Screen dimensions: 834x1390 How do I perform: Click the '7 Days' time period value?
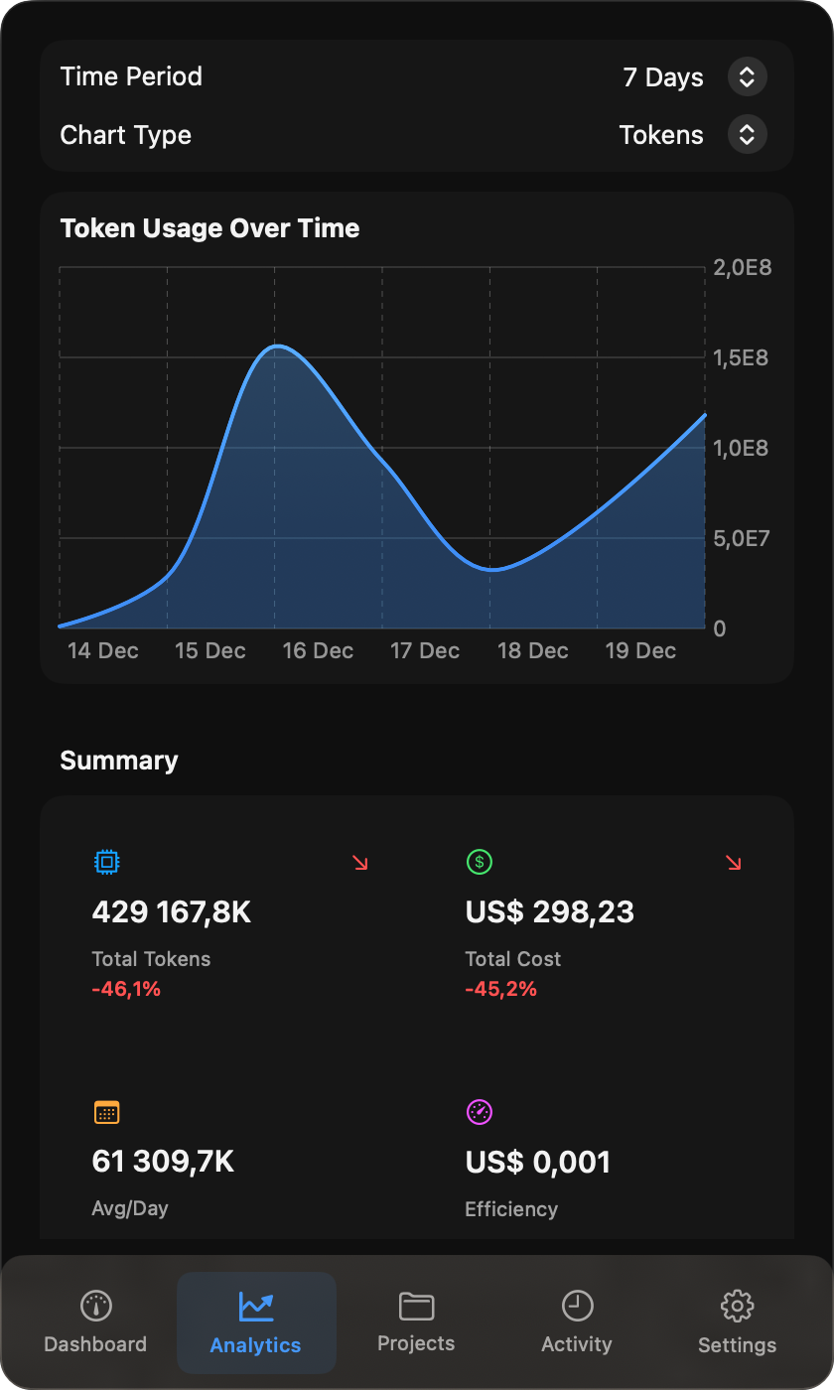663,77
